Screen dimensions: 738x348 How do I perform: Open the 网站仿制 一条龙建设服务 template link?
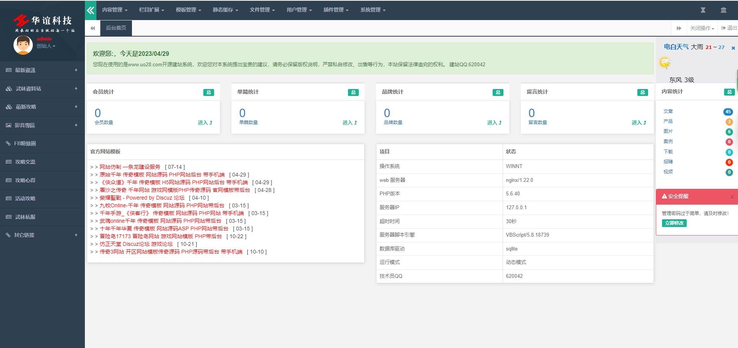(x=130, y=167)
